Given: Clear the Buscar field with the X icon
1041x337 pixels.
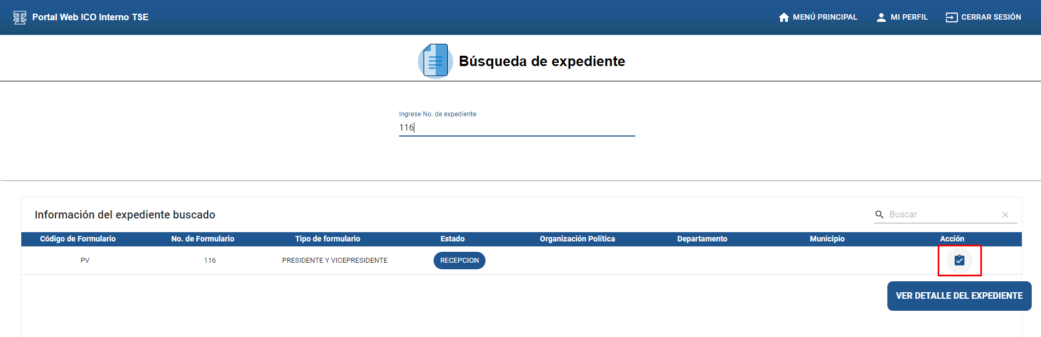Looking at the screenshot, I should pos(1005,215).
